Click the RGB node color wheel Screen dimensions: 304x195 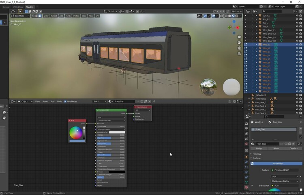point(76,132)
